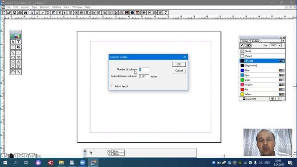The width and height of the screenshot is (297, 167).
Task: Click the Stroke pencil button in Colors palette
Action: coord(242,45)
